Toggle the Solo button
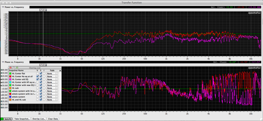 pyautogui.click(x=7, y=119)
